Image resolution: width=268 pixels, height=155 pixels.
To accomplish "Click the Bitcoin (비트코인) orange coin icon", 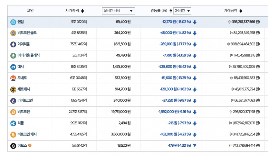I will (13, 112).
